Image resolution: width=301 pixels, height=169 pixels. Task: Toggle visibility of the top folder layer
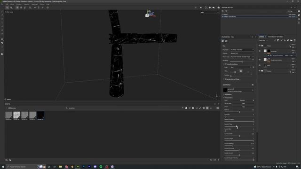(260, 46)
